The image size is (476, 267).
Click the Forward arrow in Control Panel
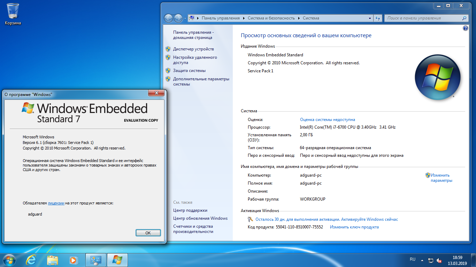click(x=178, y=18)
